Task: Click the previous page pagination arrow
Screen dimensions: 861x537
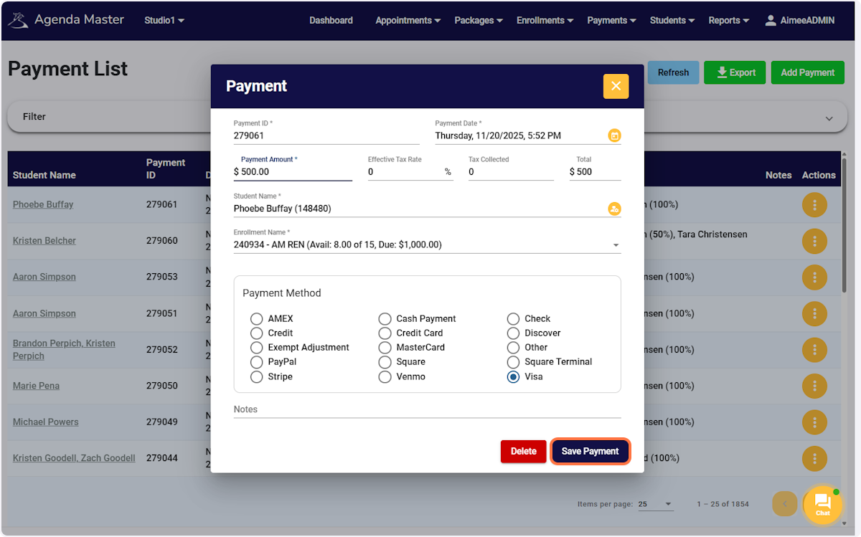Action: [x=784, y=504]
